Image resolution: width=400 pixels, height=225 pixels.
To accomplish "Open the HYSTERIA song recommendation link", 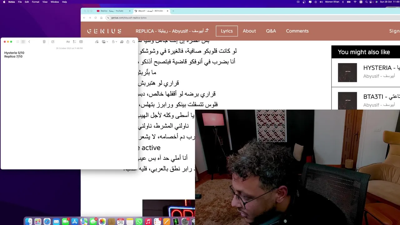I will pos(381,68).
